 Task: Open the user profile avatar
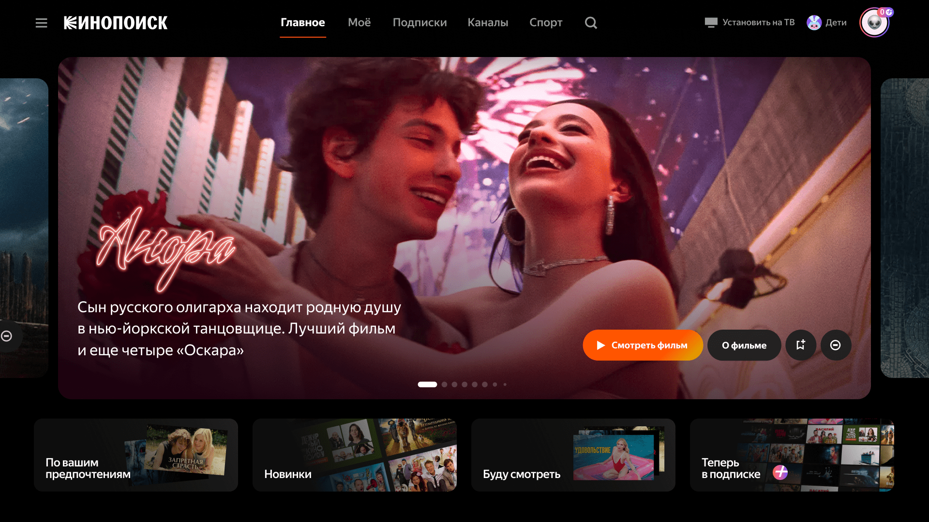874,22
